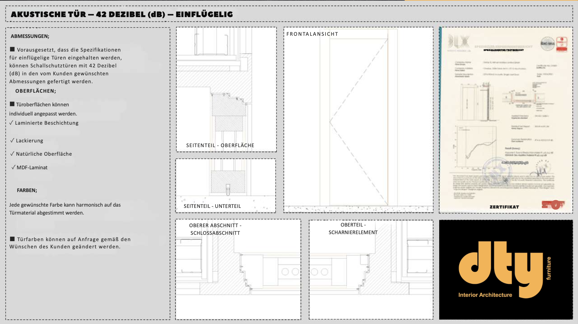This screenshot has width=578, height=324.
Task: Click the 'SEITENTEIL - UNTERTEIL' caption
Action: coord(212,206)
